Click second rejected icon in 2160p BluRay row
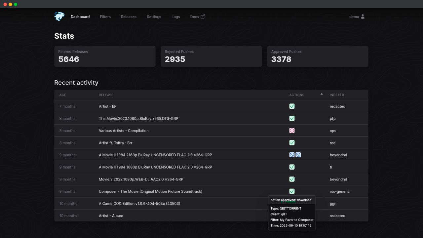 [298, 155]
